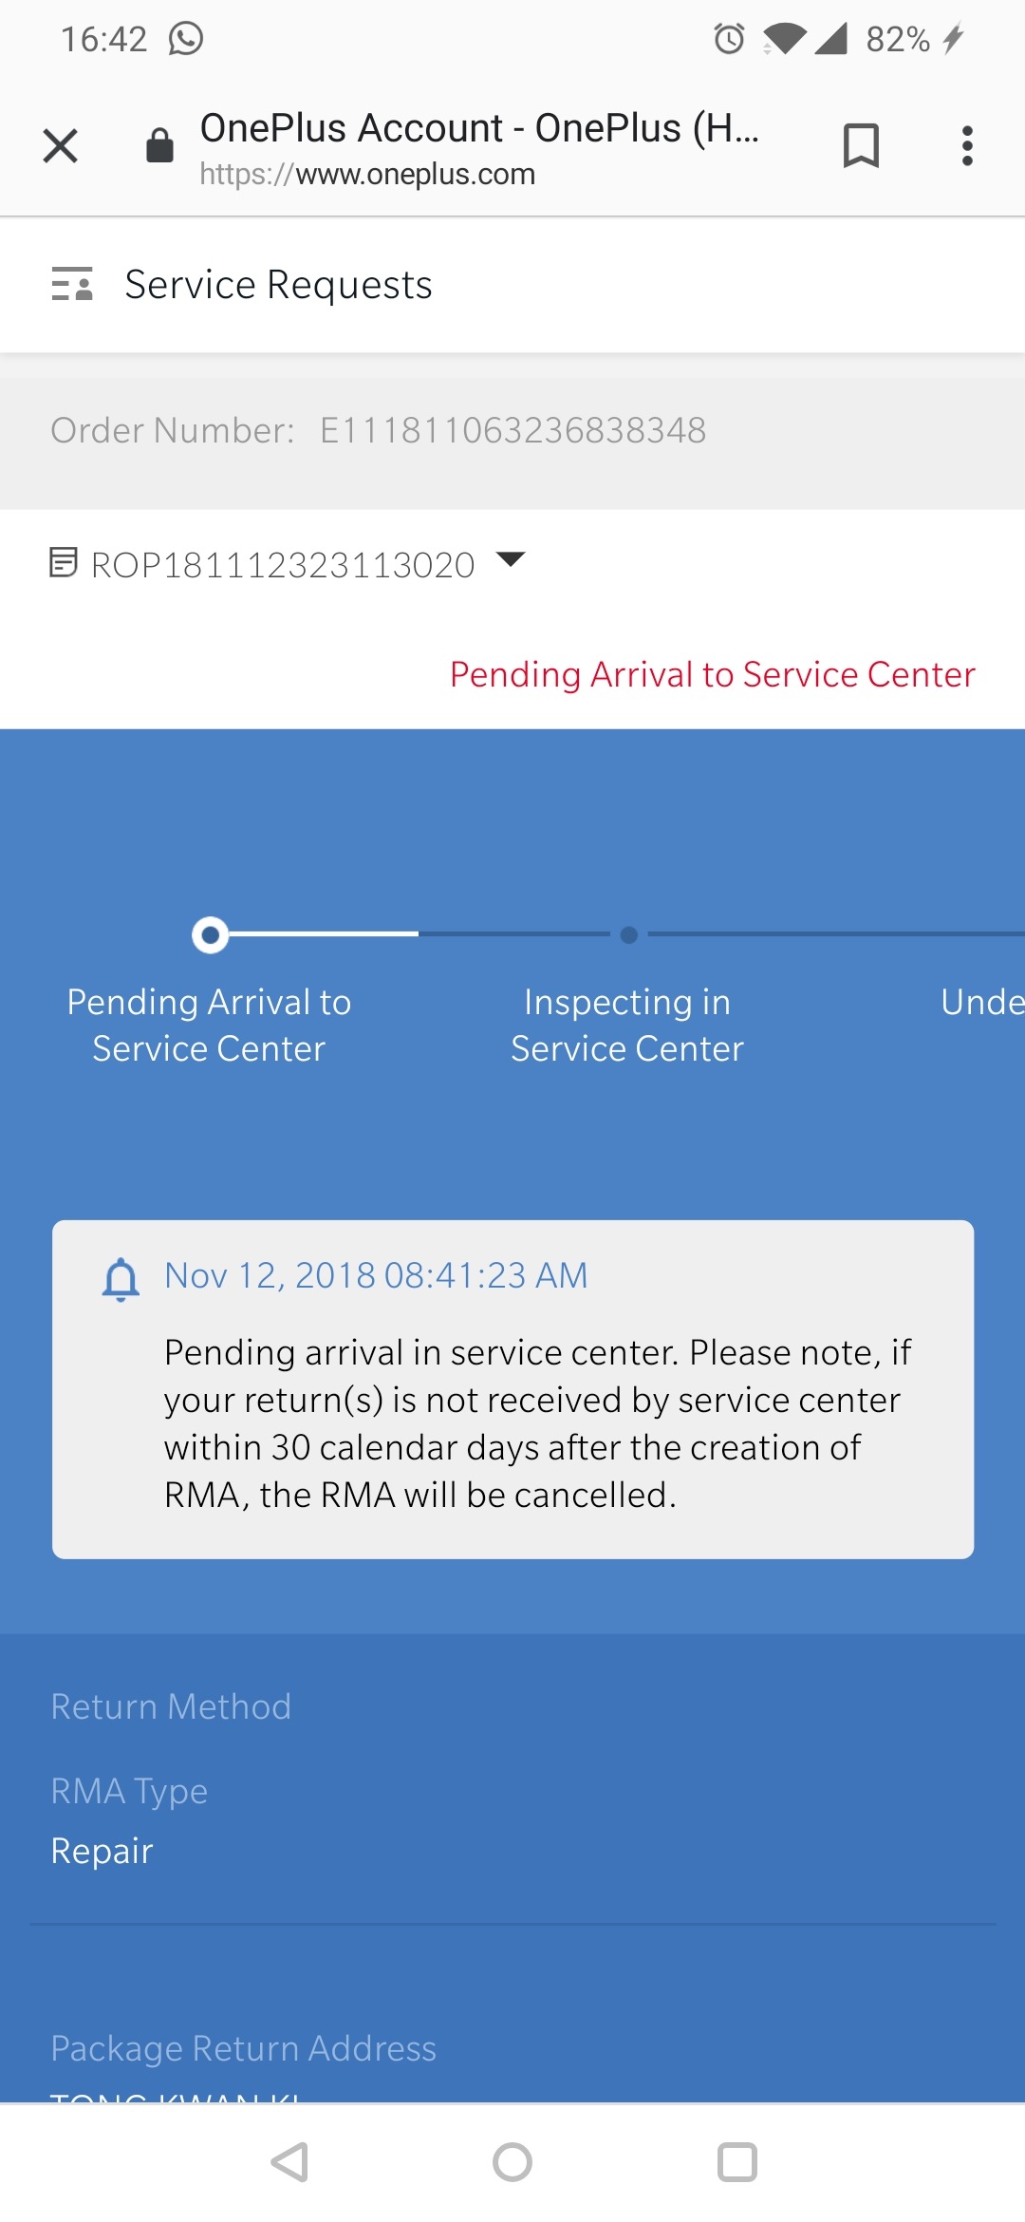Select Pending Arrival progress step marker
Screen dimensions: 1025x2222
point(210,934)
